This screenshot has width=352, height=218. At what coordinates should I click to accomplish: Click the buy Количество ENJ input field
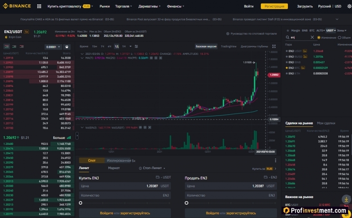(x=125, y=195)
